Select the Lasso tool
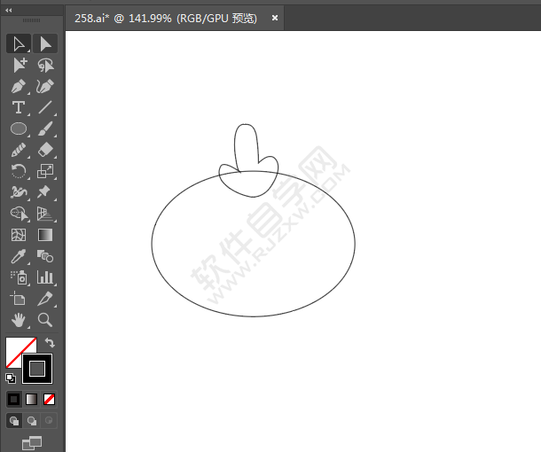 [45, 66]
